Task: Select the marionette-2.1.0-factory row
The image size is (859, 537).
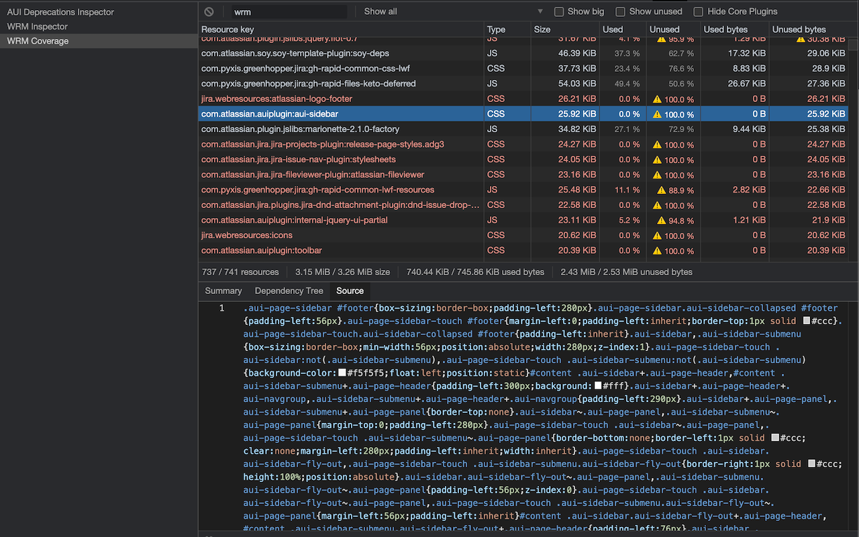Action: pos(523,129)
